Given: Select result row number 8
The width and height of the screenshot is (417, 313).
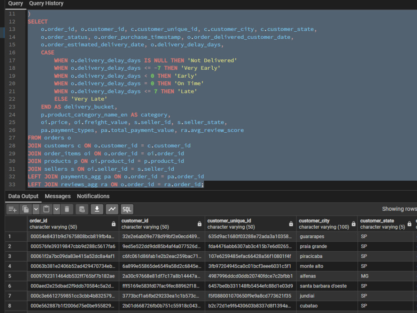Looking at the screenshot, I should [16, 306].
